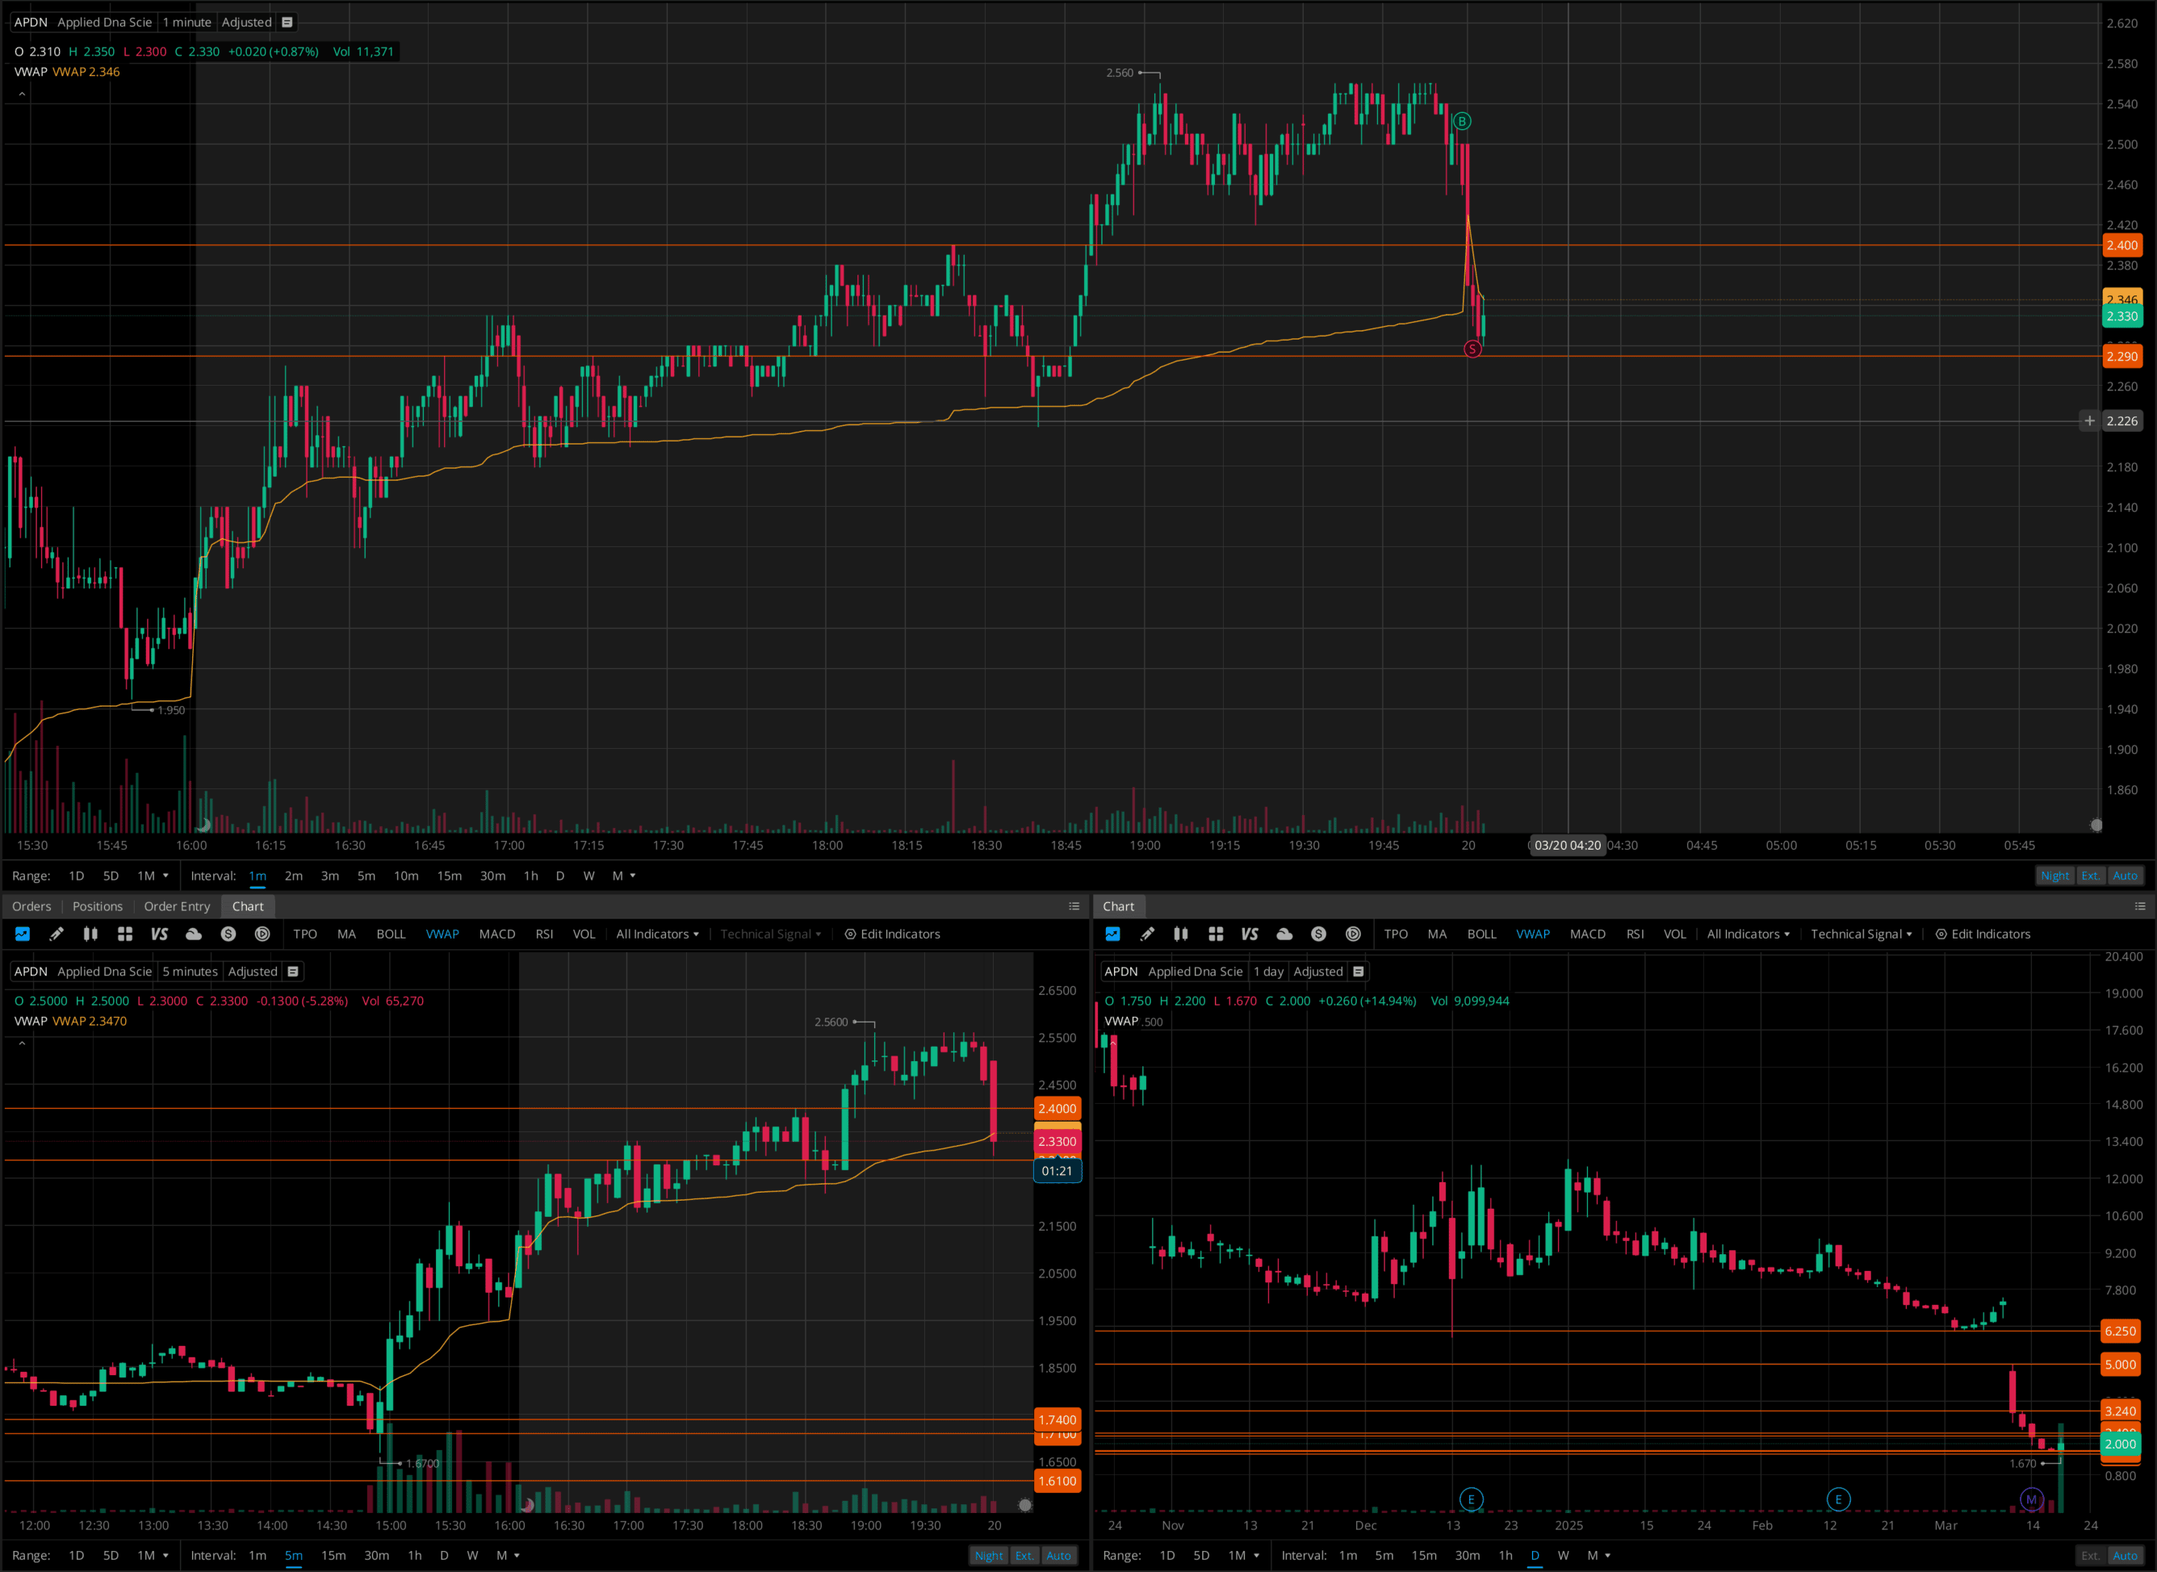Toggle Ext. hours on the 5 minutes chart
The image size is (2157, 1572).
[1024, 1556]
